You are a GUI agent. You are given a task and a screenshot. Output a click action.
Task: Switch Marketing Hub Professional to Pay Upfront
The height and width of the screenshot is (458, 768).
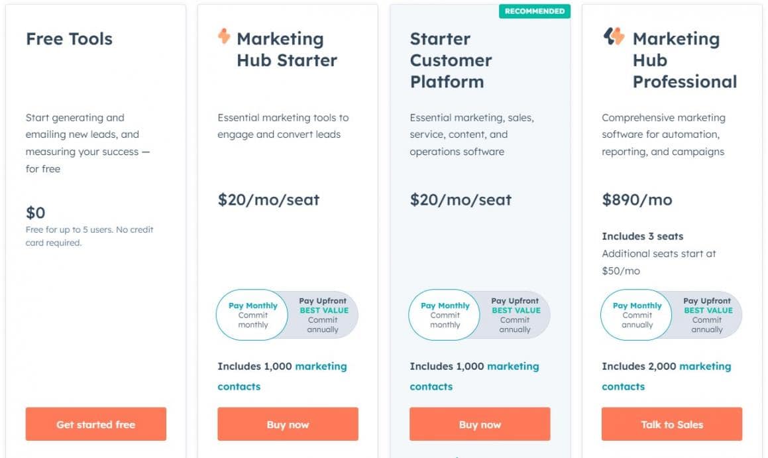pos(707,315)
